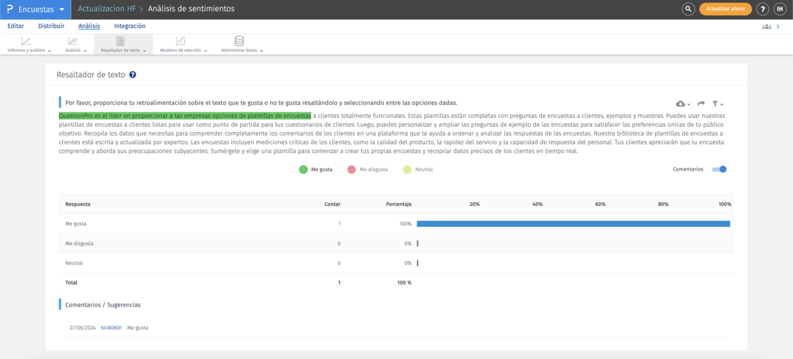The image size is (793, 359).
Task: Click the Modelos de elección chart icon
Action: [181, 41]
